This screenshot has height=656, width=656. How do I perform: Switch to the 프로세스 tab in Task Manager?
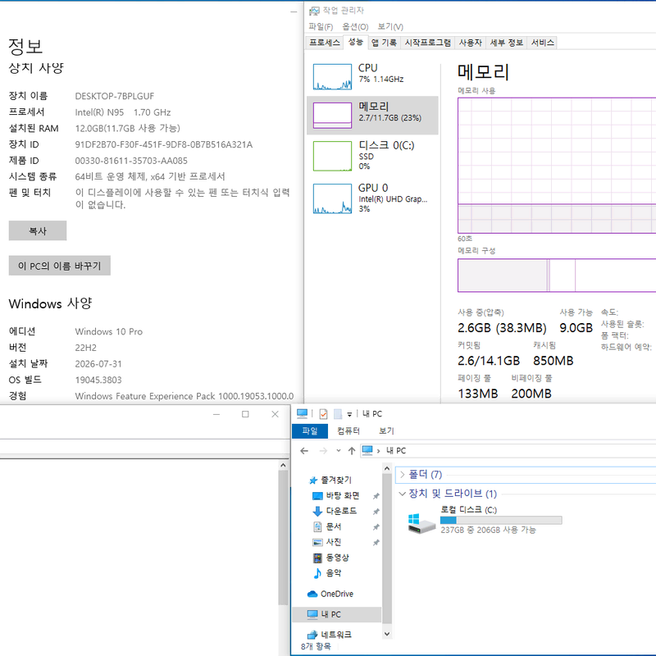tap(325, 43)
